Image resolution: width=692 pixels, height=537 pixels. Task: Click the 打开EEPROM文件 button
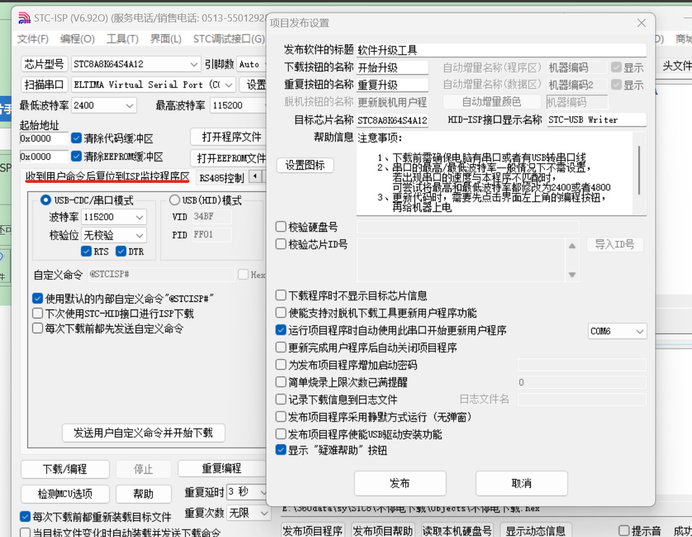coord(228,159)
